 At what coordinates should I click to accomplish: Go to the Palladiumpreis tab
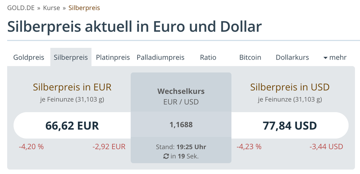(160, 58)
